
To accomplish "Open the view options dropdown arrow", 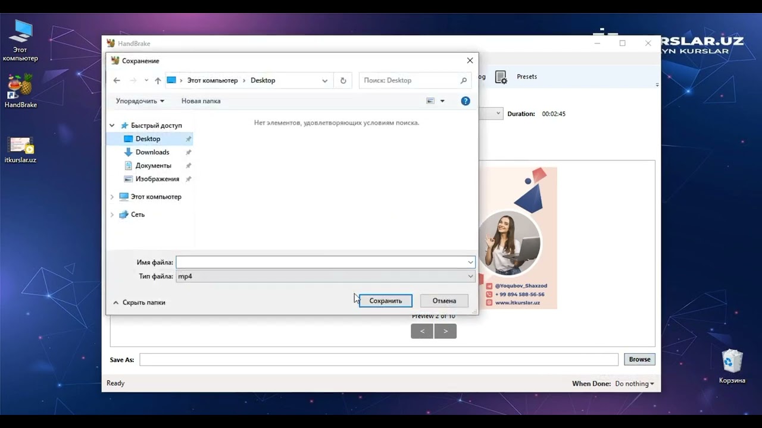I will click(442, 101).
